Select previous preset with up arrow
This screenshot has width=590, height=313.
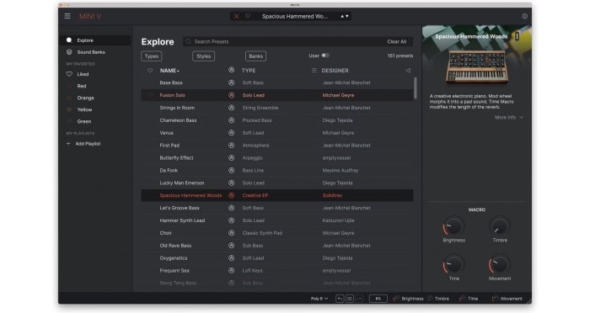(x=342, y=16)
